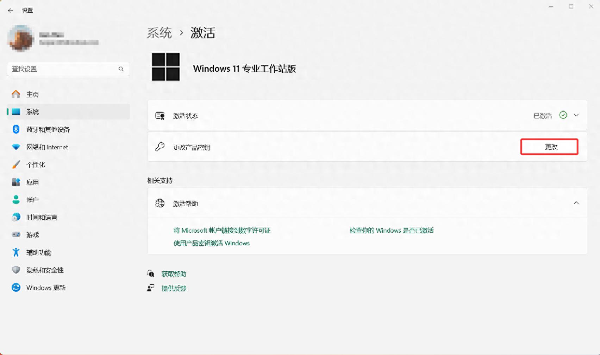Minimize the Settings window

pyautogui.click(x=551, y=7)
